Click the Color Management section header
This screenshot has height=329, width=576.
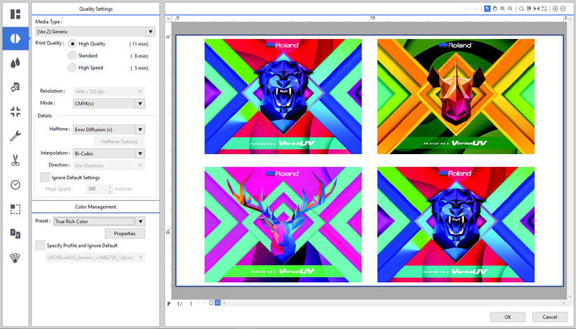point(96,207)
